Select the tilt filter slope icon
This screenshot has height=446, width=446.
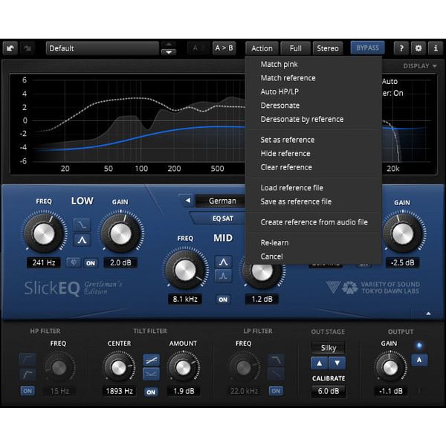coord(151,361)
